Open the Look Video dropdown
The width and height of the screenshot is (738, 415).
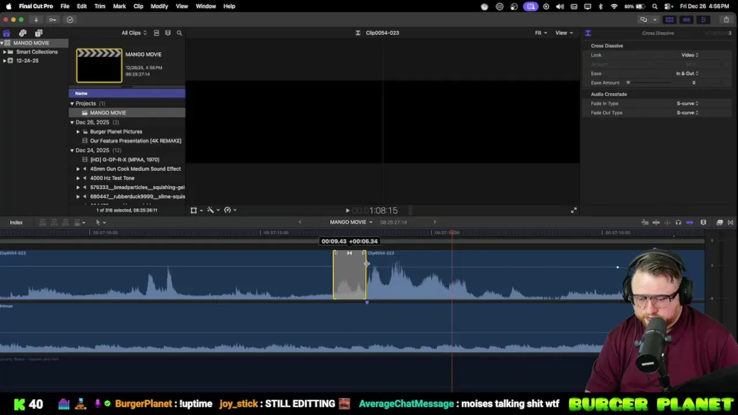(x=690, y=55)
